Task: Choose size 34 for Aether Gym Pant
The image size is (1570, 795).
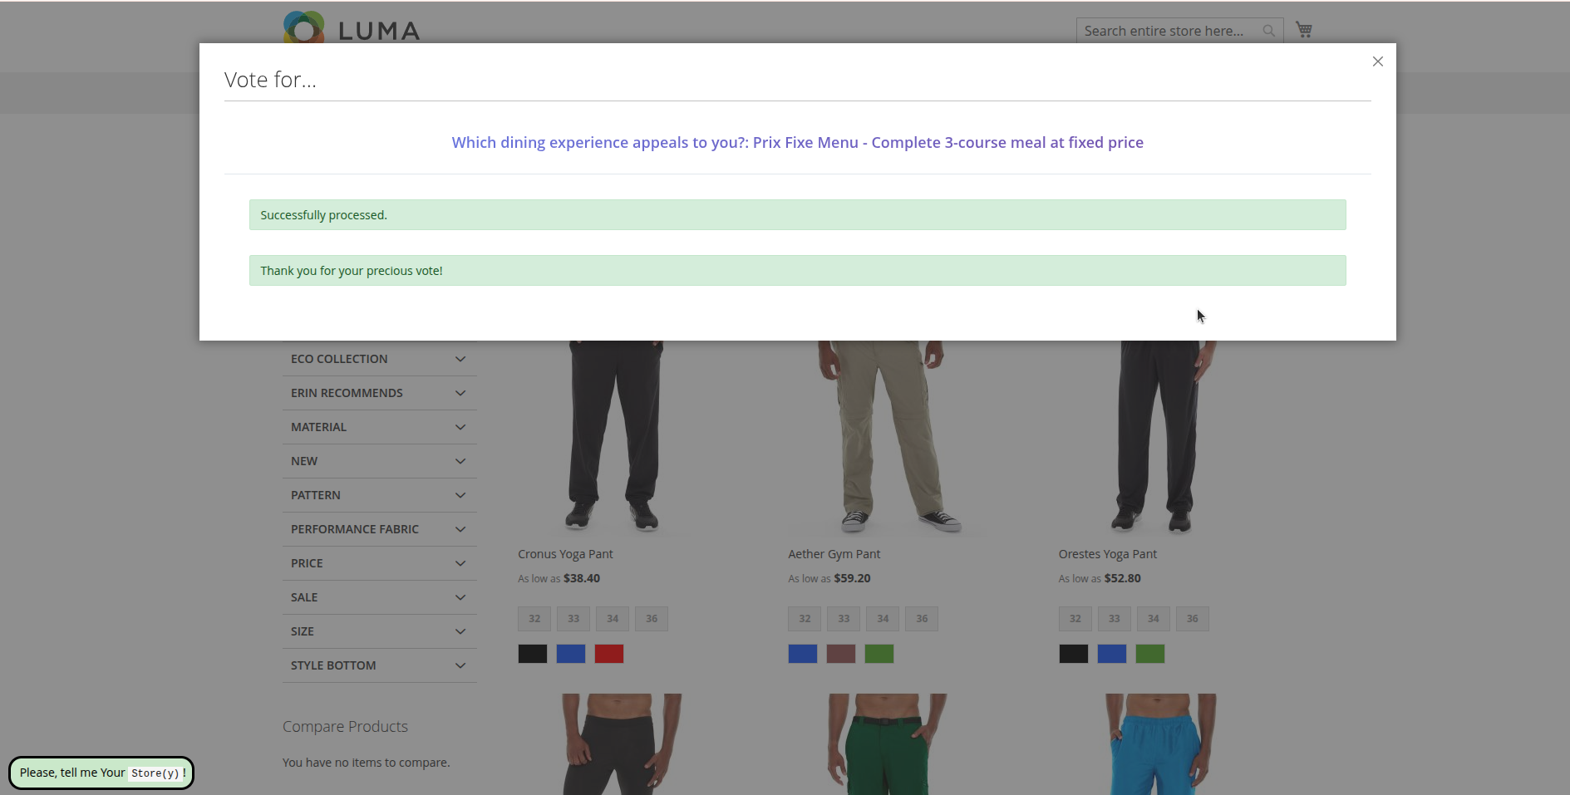Action: pos(883,619)
